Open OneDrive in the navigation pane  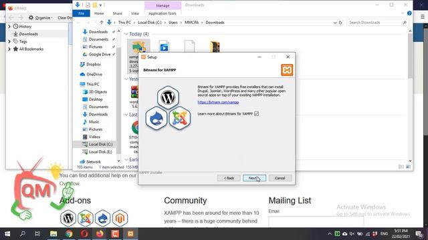tap(94, 74)
